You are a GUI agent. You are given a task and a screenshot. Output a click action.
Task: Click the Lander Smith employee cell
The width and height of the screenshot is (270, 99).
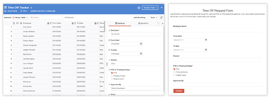37,68
